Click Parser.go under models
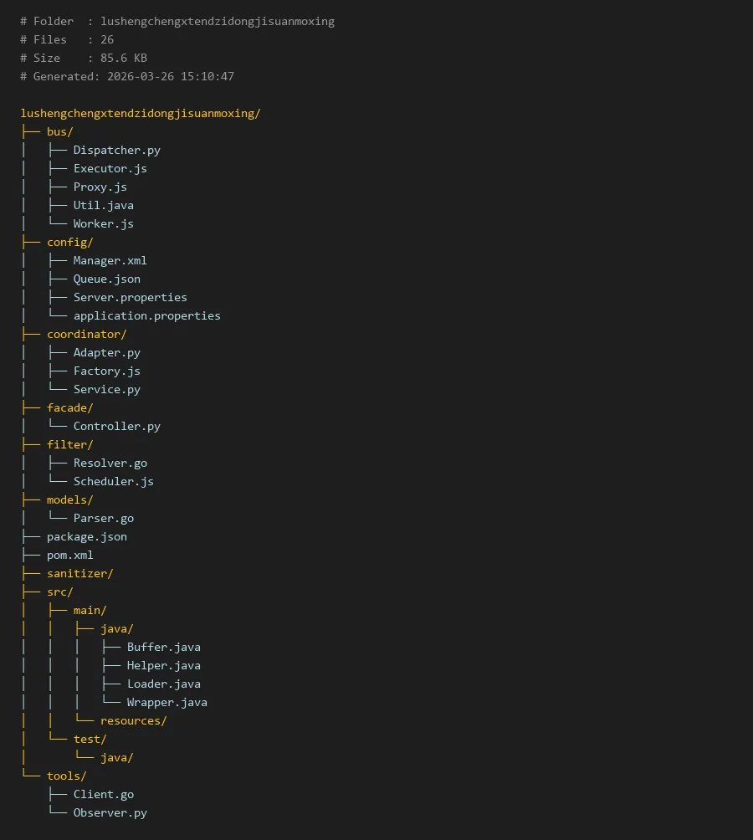753x840 pixels. tap(103, 518)
